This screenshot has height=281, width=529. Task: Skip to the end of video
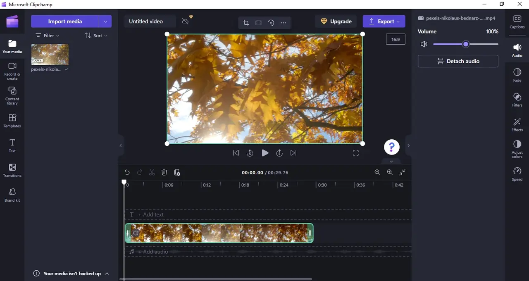coord(293,153)
